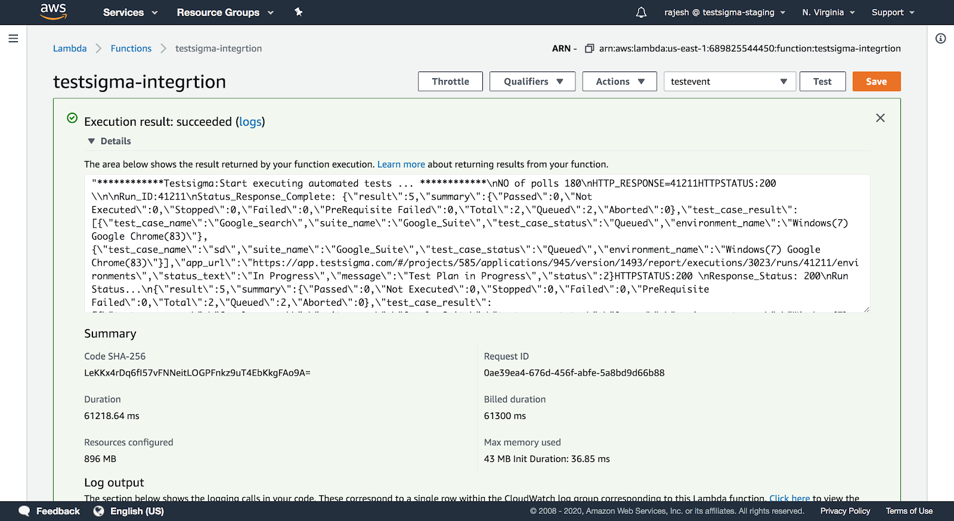Change language via English (US)
Image resolution: width=954 pixels, height=521 pixels.
tap(137, 511)
